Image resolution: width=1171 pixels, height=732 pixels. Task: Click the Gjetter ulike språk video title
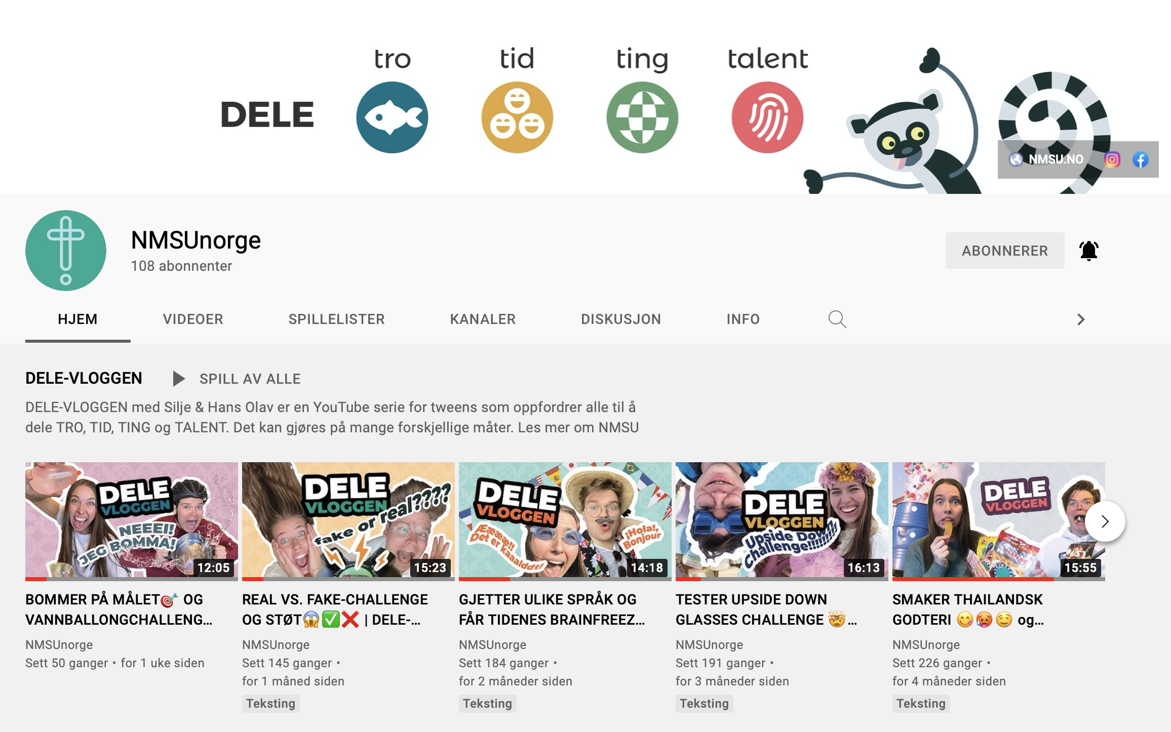pos(552,609)
